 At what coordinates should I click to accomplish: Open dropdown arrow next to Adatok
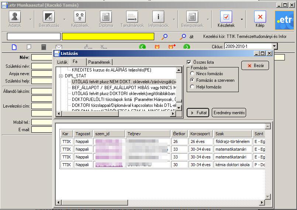(31, 19)
